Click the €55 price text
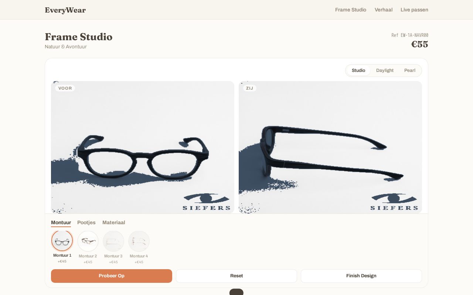This screenshot has height=295, width=473. coord(420,44)
